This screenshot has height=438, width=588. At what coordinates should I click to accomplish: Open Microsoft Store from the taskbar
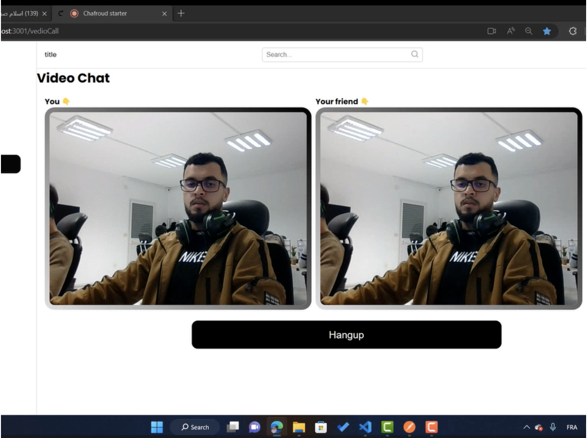(x=321, y=427)
